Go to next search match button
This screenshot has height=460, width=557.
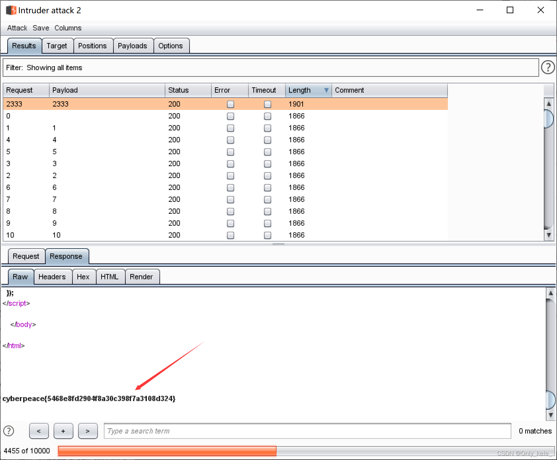[88, 431]
